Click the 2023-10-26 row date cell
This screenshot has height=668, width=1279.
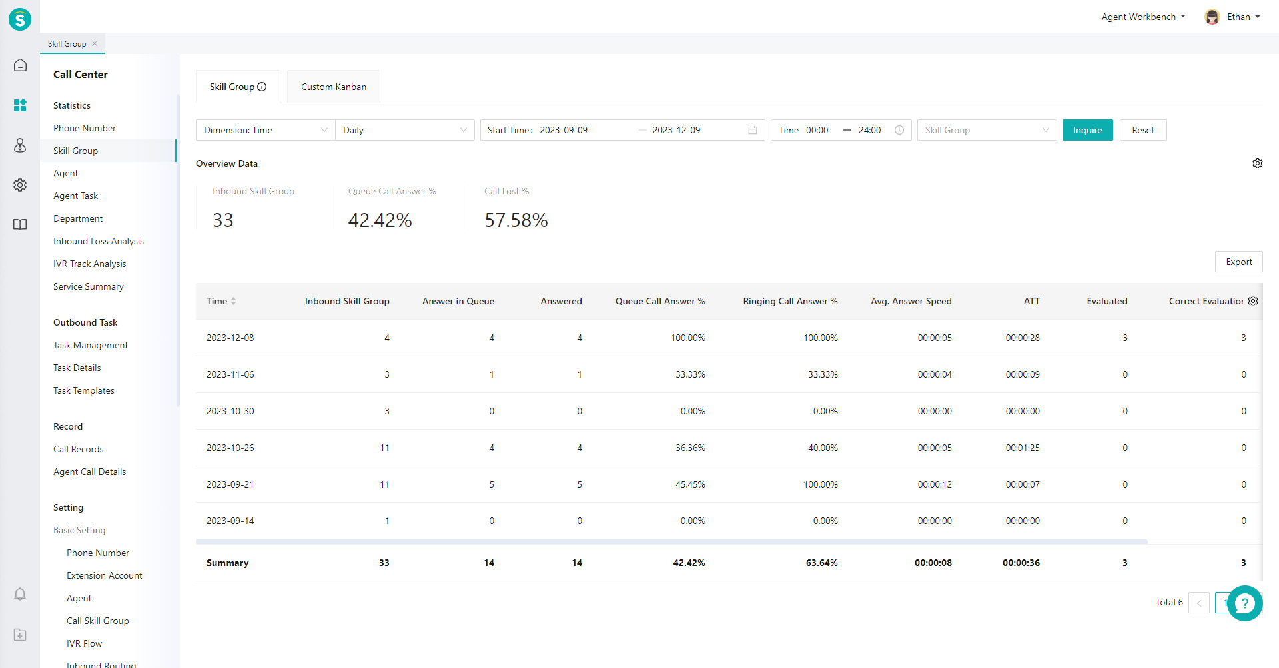click(230, 448)
